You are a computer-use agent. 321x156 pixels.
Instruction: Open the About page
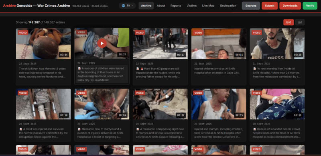click(161, 6)
